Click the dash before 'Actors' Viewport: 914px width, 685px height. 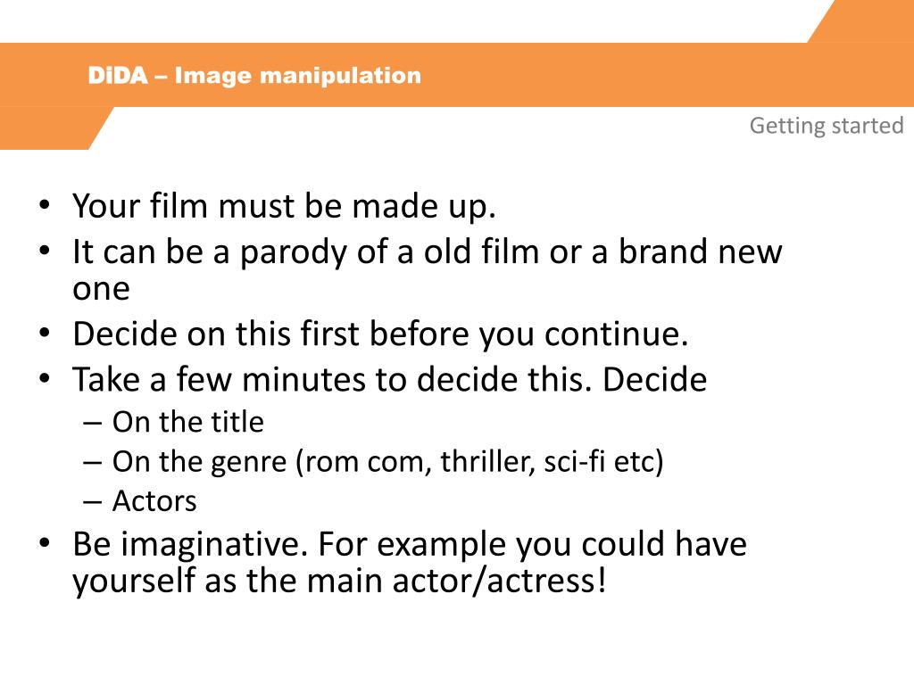click(x=93, y=502)
